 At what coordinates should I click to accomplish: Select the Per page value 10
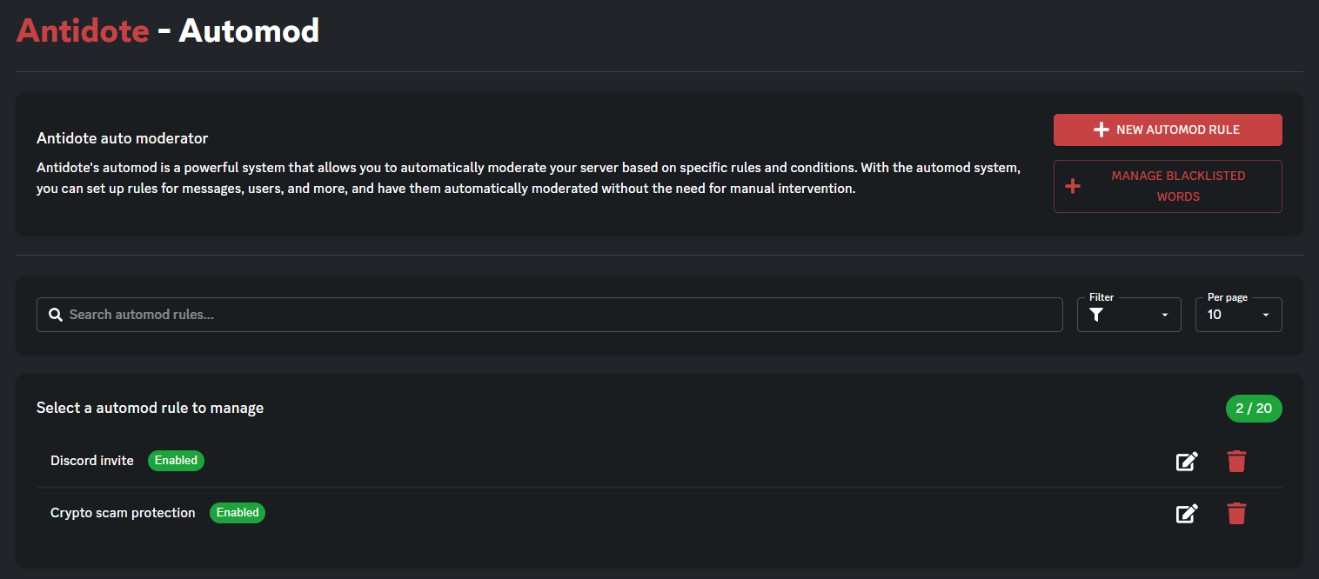(x=1215, y=315)
